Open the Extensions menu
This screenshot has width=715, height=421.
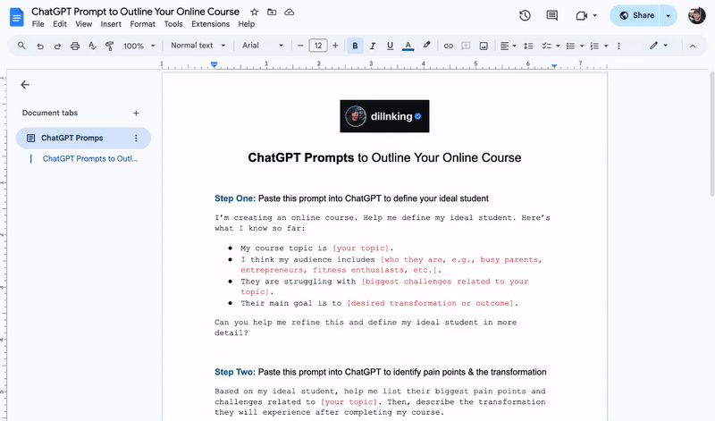click(x=210, y=24)
